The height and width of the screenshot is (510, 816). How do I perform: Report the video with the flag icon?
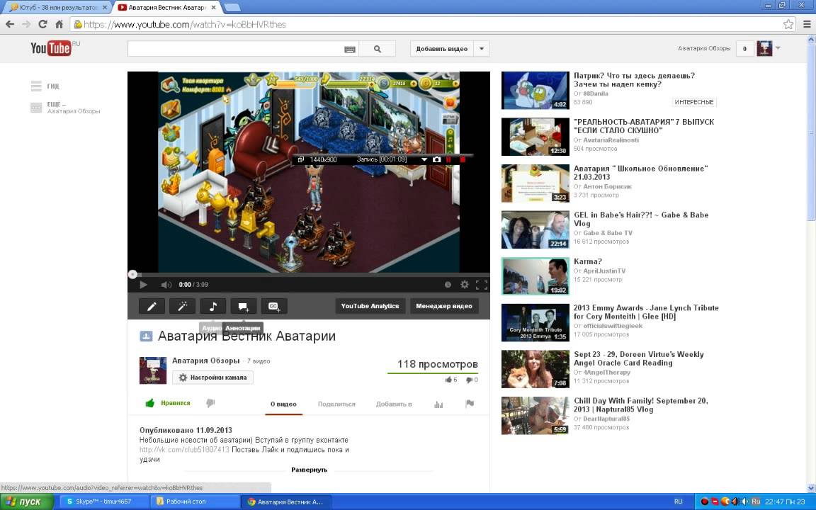pos(470,404)
